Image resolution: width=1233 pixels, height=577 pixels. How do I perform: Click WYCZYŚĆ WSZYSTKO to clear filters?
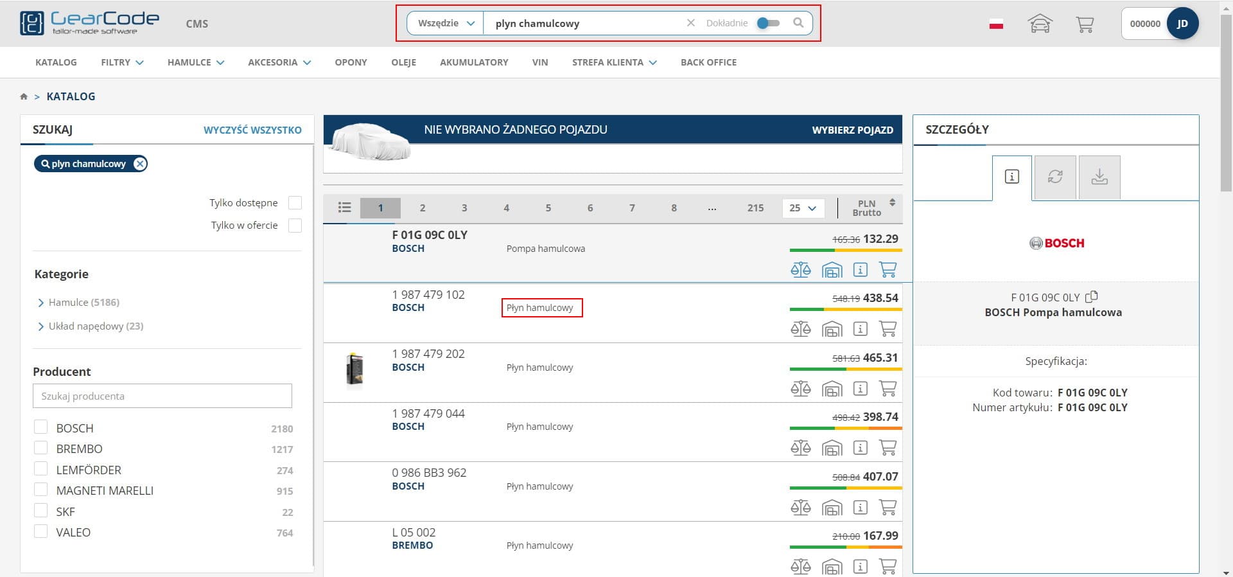252,130
